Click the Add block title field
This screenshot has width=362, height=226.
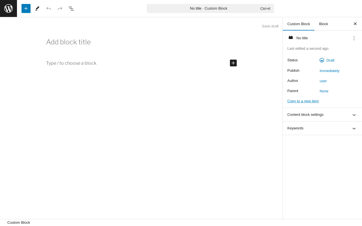coord(141,42)
